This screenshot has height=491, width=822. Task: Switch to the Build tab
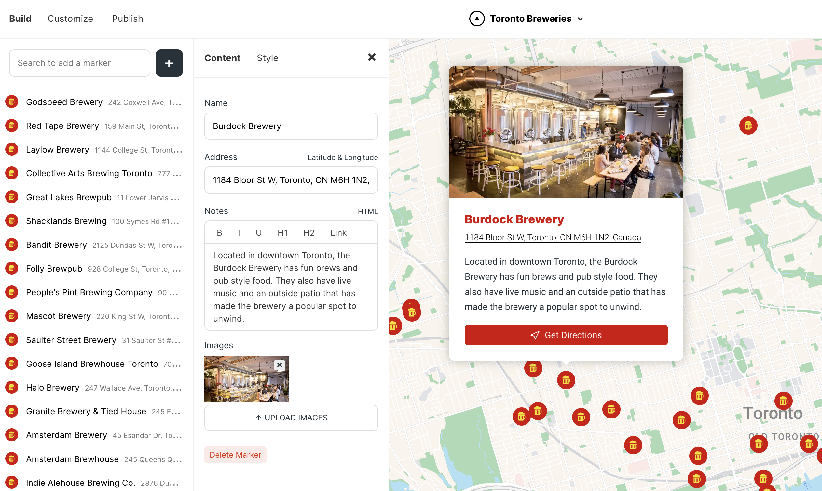20,19
